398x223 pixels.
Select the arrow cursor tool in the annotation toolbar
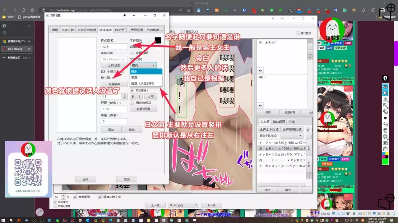(385, 93)
